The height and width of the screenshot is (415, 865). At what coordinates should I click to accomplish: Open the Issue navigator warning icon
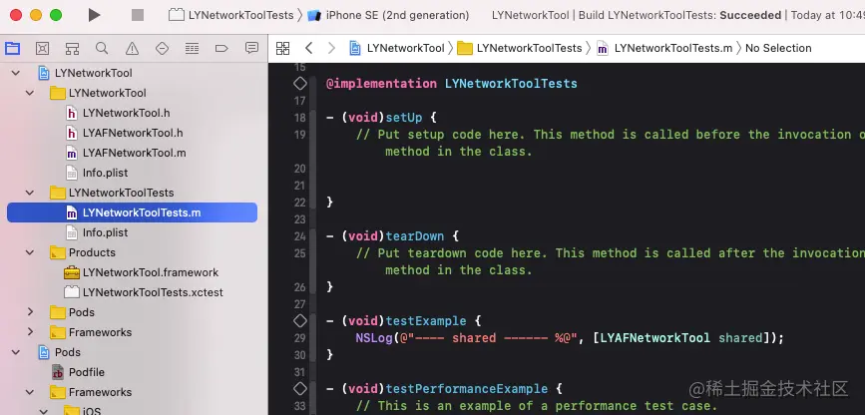[x=132, y=48]
